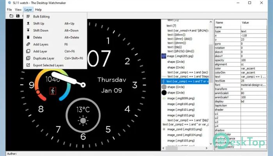Click the gray circle shape thumbnail
Image resolution: width=273 pixels, height=156 pixels.
tap(164, 87)
